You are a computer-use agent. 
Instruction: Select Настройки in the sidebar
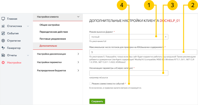tap(14, 62)
